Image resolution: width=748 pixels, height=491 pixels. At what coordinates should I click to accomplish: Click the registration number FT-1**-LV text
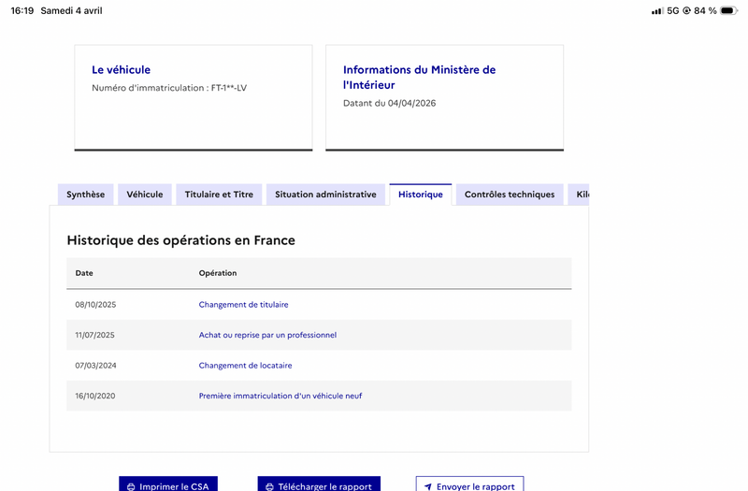(x=229, y=88)
